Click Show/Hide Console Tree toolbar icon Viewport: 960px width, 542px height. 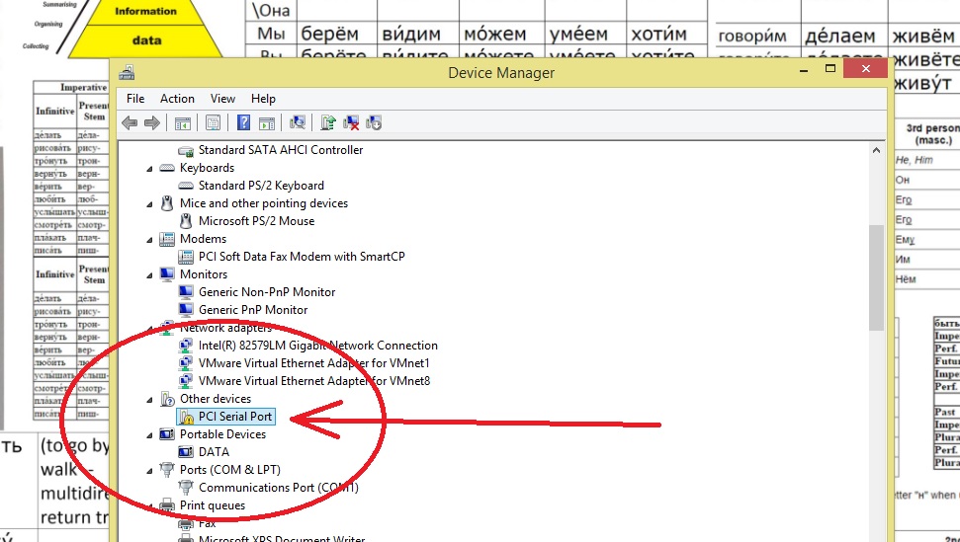coord(182,123)
